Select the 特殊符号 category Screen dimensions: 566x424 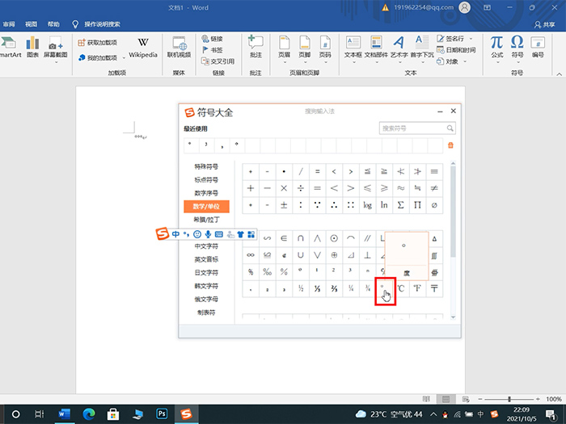(206, 166)
